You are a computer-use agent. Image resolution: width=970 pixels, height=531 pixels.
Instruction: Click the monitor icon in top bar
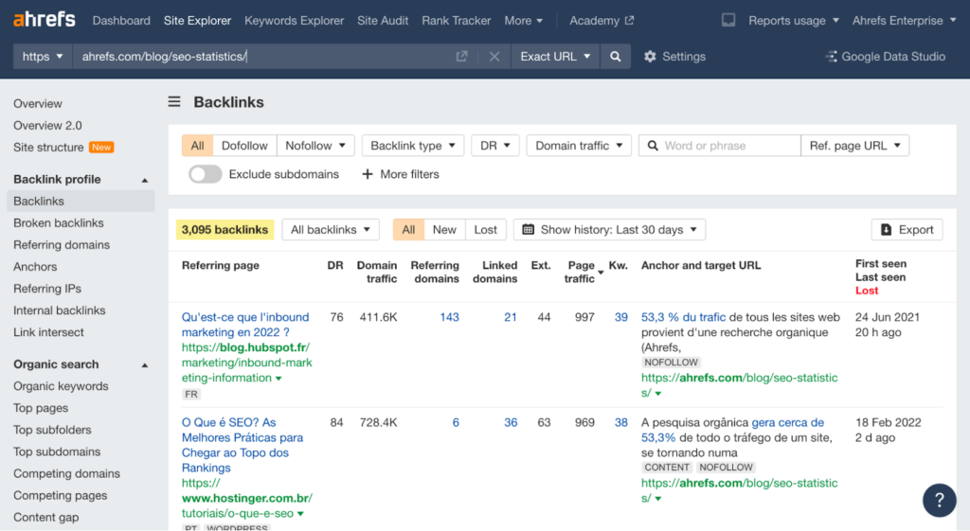tap(728, 20)
